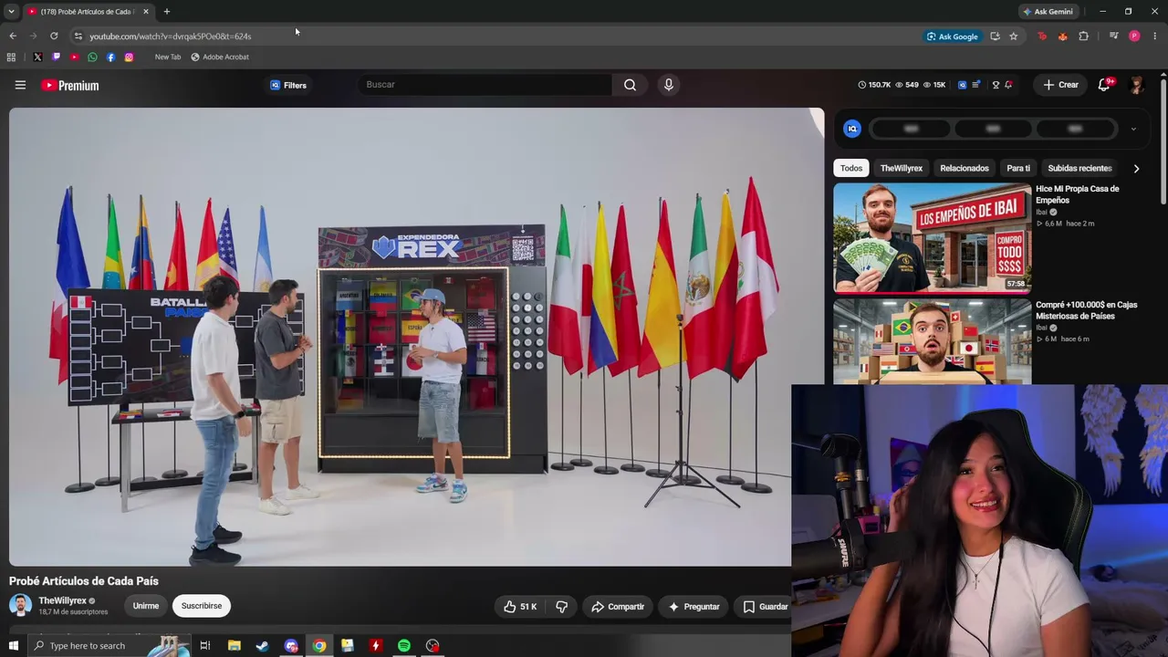Viewport: 1168px width, 657px height.
Task: Open the vidIQ trophy icon
Action: [x=996, y=85]
